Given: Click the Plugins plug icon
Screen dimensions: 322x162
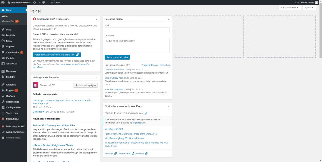Looking at the screenshot, I should [3, 90].
